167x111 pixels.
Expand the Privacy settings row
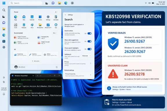[x=78, y=63]
